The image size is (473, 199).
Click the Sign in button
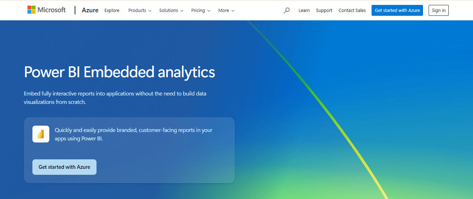[x=438, y=11]
